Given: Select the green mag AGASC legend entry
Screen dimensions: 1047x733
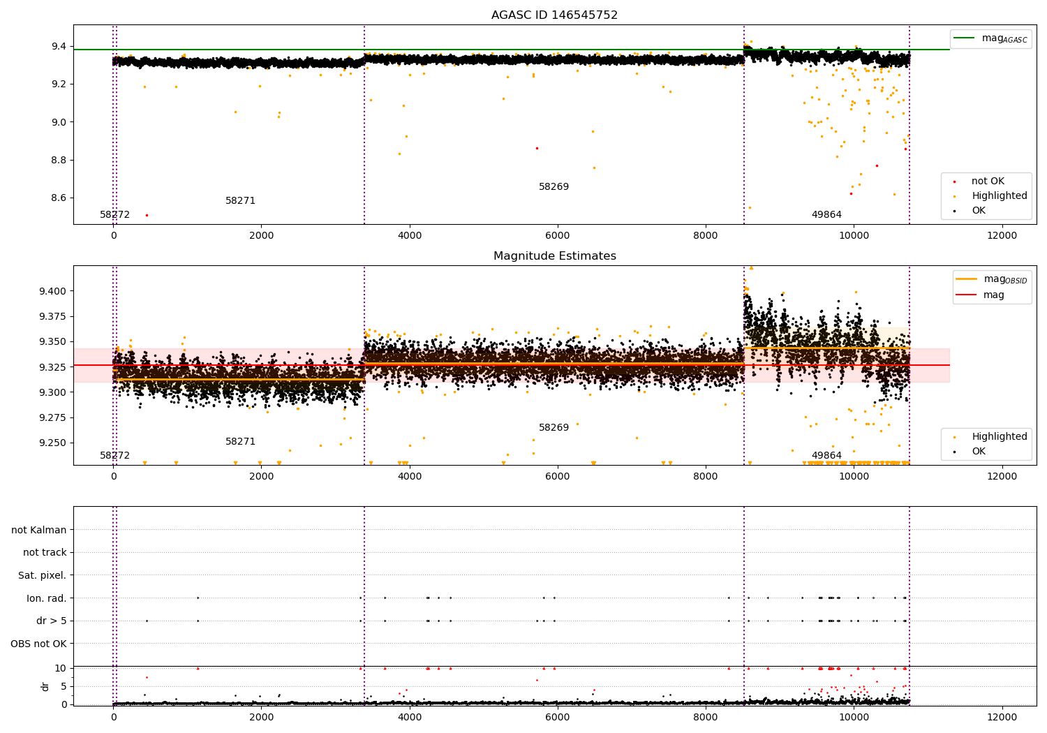Looking at the screenshot, I should tap(990, 38).
